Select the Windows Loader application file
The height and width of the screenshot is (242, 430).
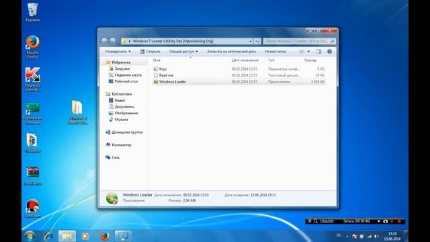coord(239,81)
